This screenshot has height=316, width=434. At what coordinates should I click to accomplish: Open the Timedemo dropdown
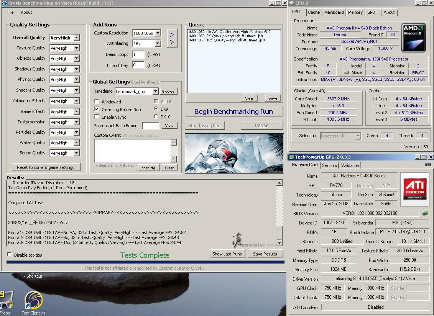tap(156, 91)
